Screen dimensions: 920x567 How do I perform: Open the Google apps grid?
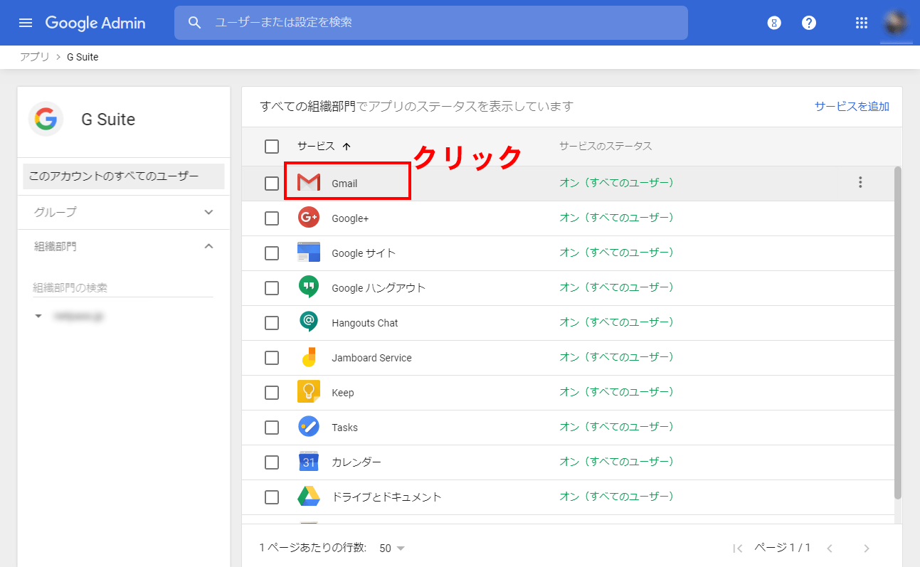861,23
